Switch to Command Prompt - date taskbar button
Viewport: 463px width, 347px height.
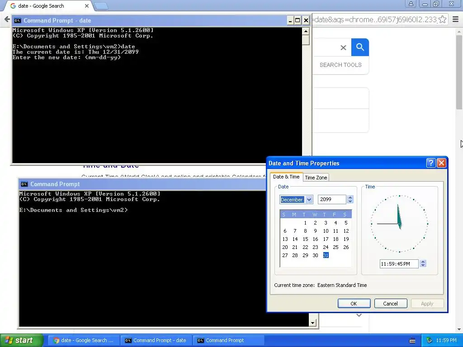coord(156,340)
